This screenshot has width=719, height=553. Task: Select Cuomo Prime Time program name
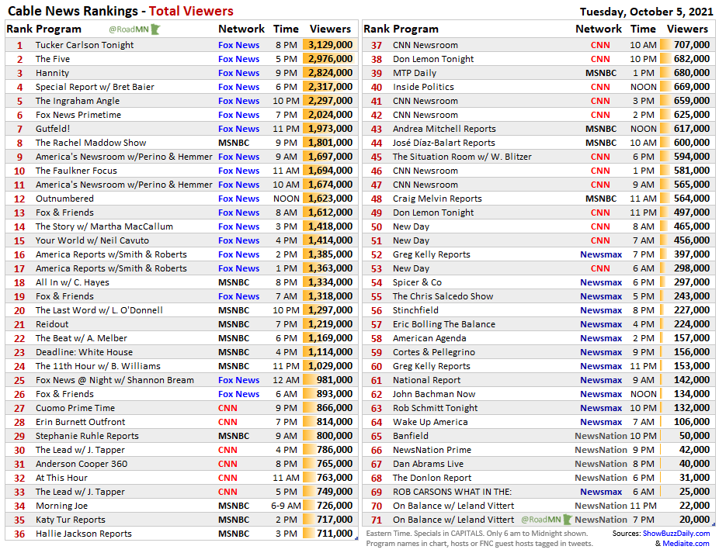(x=75, y=408)
